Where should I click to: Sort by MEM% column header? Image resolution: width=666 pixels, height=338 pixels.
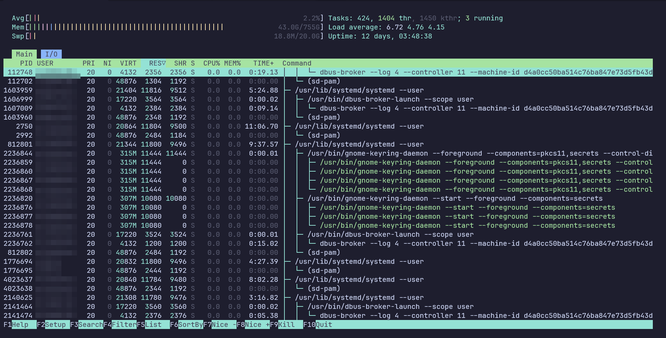232,63
